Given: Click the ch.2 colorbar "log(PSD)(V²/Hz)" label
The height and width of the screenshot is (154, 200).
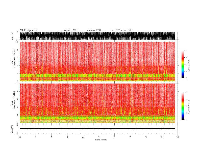Looking at the screenshot, I should pyautogui.click(x=189, y=107).
